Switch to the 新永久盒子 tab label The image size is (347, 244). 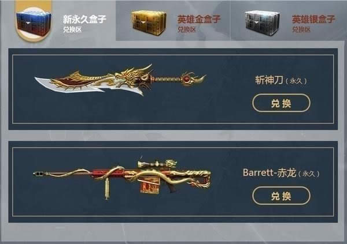point(84,19)
